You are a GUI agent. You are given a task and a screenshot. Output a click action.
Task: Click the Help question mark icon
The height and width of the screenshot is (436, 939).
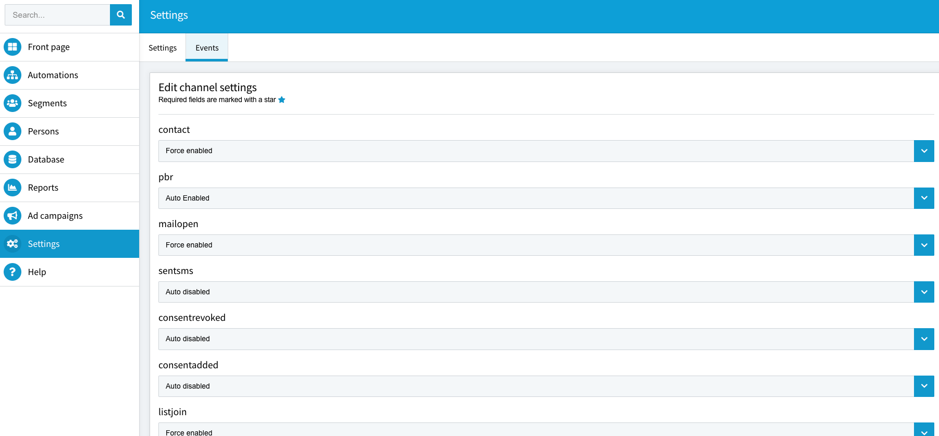13,272
